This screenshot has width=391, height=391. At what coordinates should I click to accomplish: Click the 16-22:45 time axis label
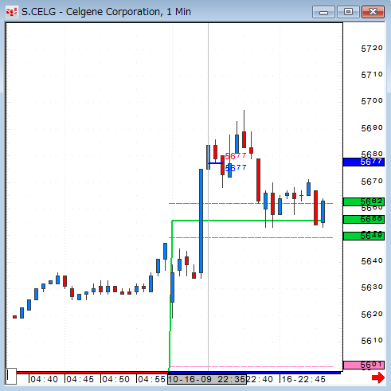pos(303,379)
